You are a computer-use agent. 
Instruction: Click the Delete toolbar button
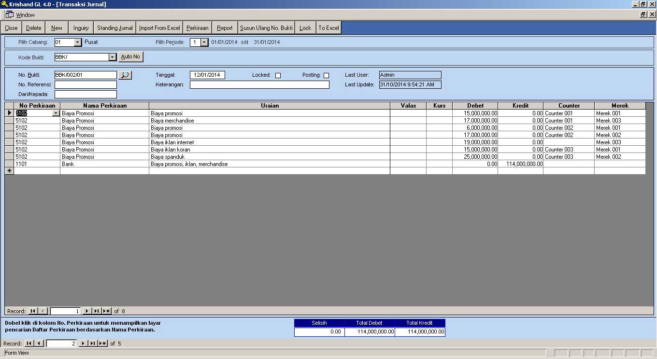tap(34, 28)
